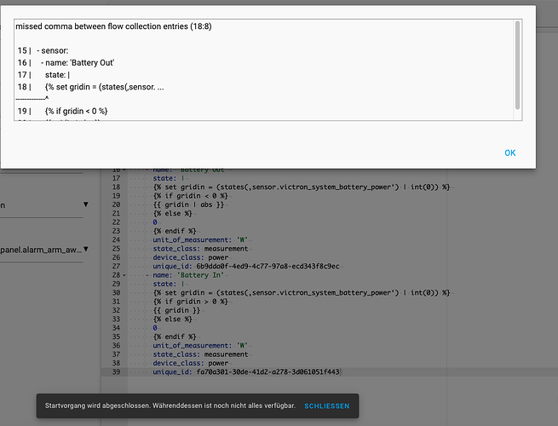This screenshot has width=558, height=426.
Task: Click '{{ gridin | abs }}' on line 20
Action: point(189,204)
